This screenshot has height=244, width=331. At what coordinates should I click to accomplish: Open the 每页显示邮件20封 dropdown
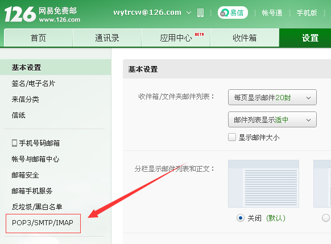[272, 97]
